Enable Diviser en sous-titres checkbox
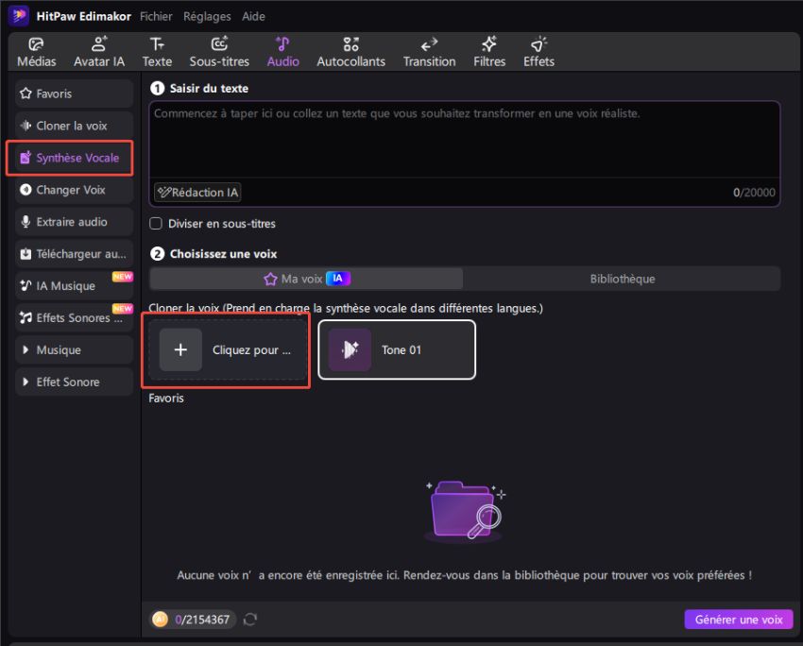The image size is (803, 646). coord(156,224)
